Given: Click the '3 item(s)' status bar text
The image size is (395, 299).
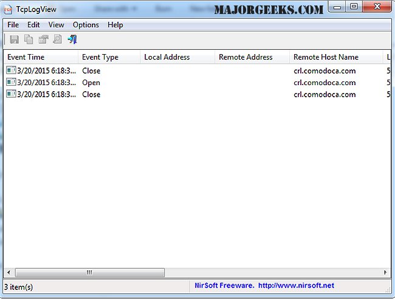Looking at the screenshot, I should click(18, 287).
